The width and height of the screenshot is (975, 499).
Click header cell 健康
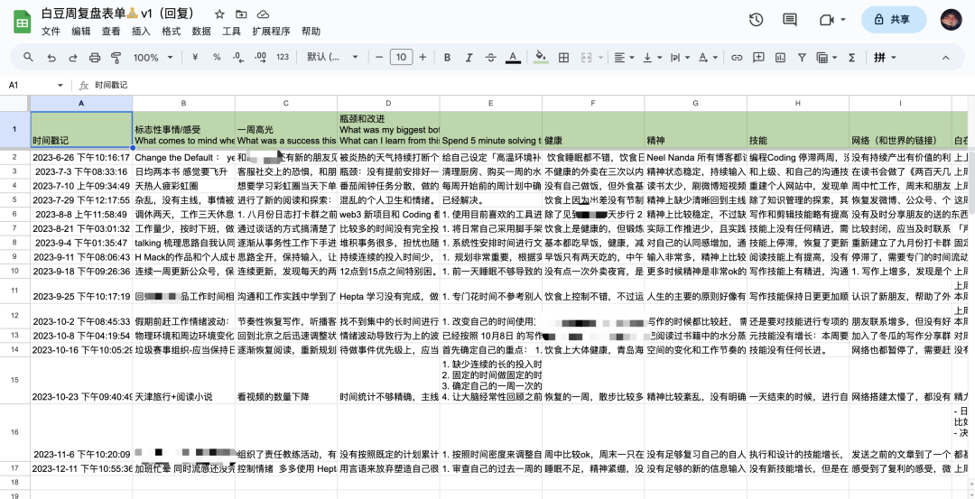click(x=593, y=130)
